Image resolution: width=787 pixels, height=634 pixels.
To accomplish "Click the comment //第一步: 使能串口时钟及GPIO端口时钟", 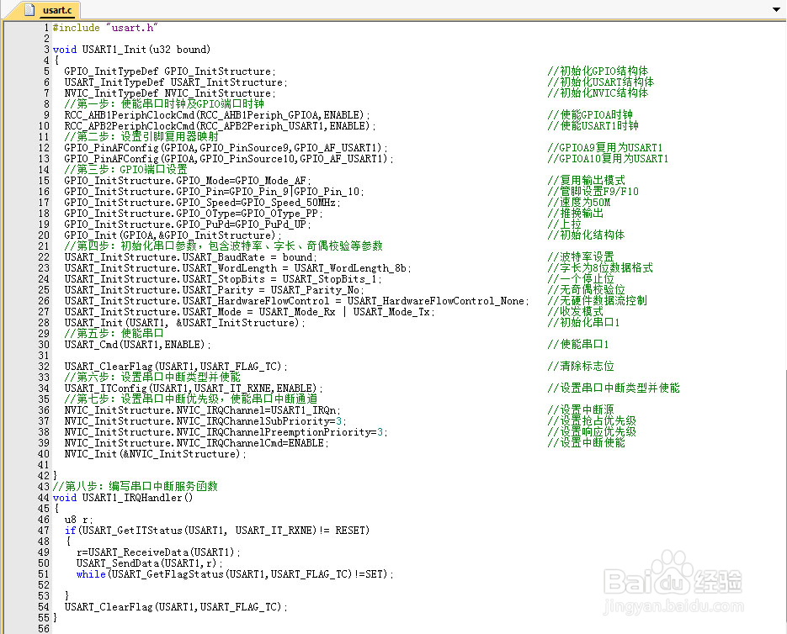I will coord(164,103).
